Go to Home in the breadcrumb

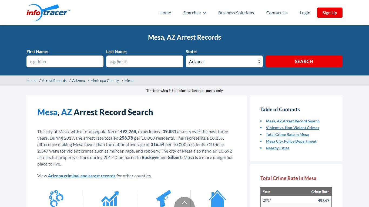coord(31,81)
